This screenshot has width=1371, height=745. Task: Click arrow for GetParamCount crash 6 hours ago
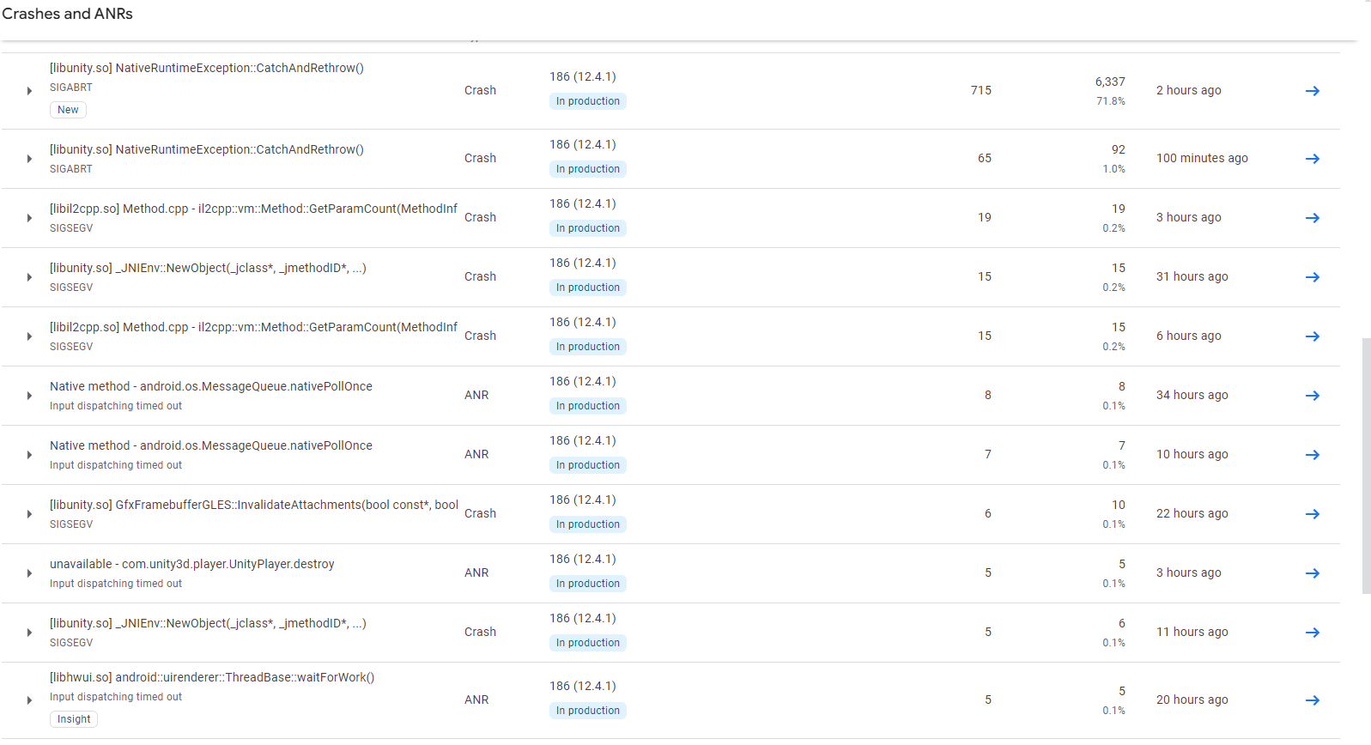1312,336
